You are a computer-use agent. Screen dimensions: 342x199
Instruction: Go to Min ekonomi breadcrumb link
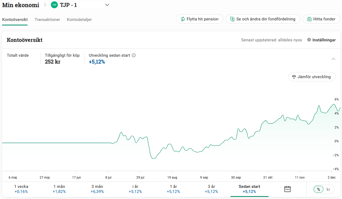coord(21,5)
